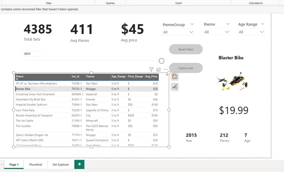Select the AT-AT vs. Tauntaun Microfighters row
The image size is (284, 172).
87,83
